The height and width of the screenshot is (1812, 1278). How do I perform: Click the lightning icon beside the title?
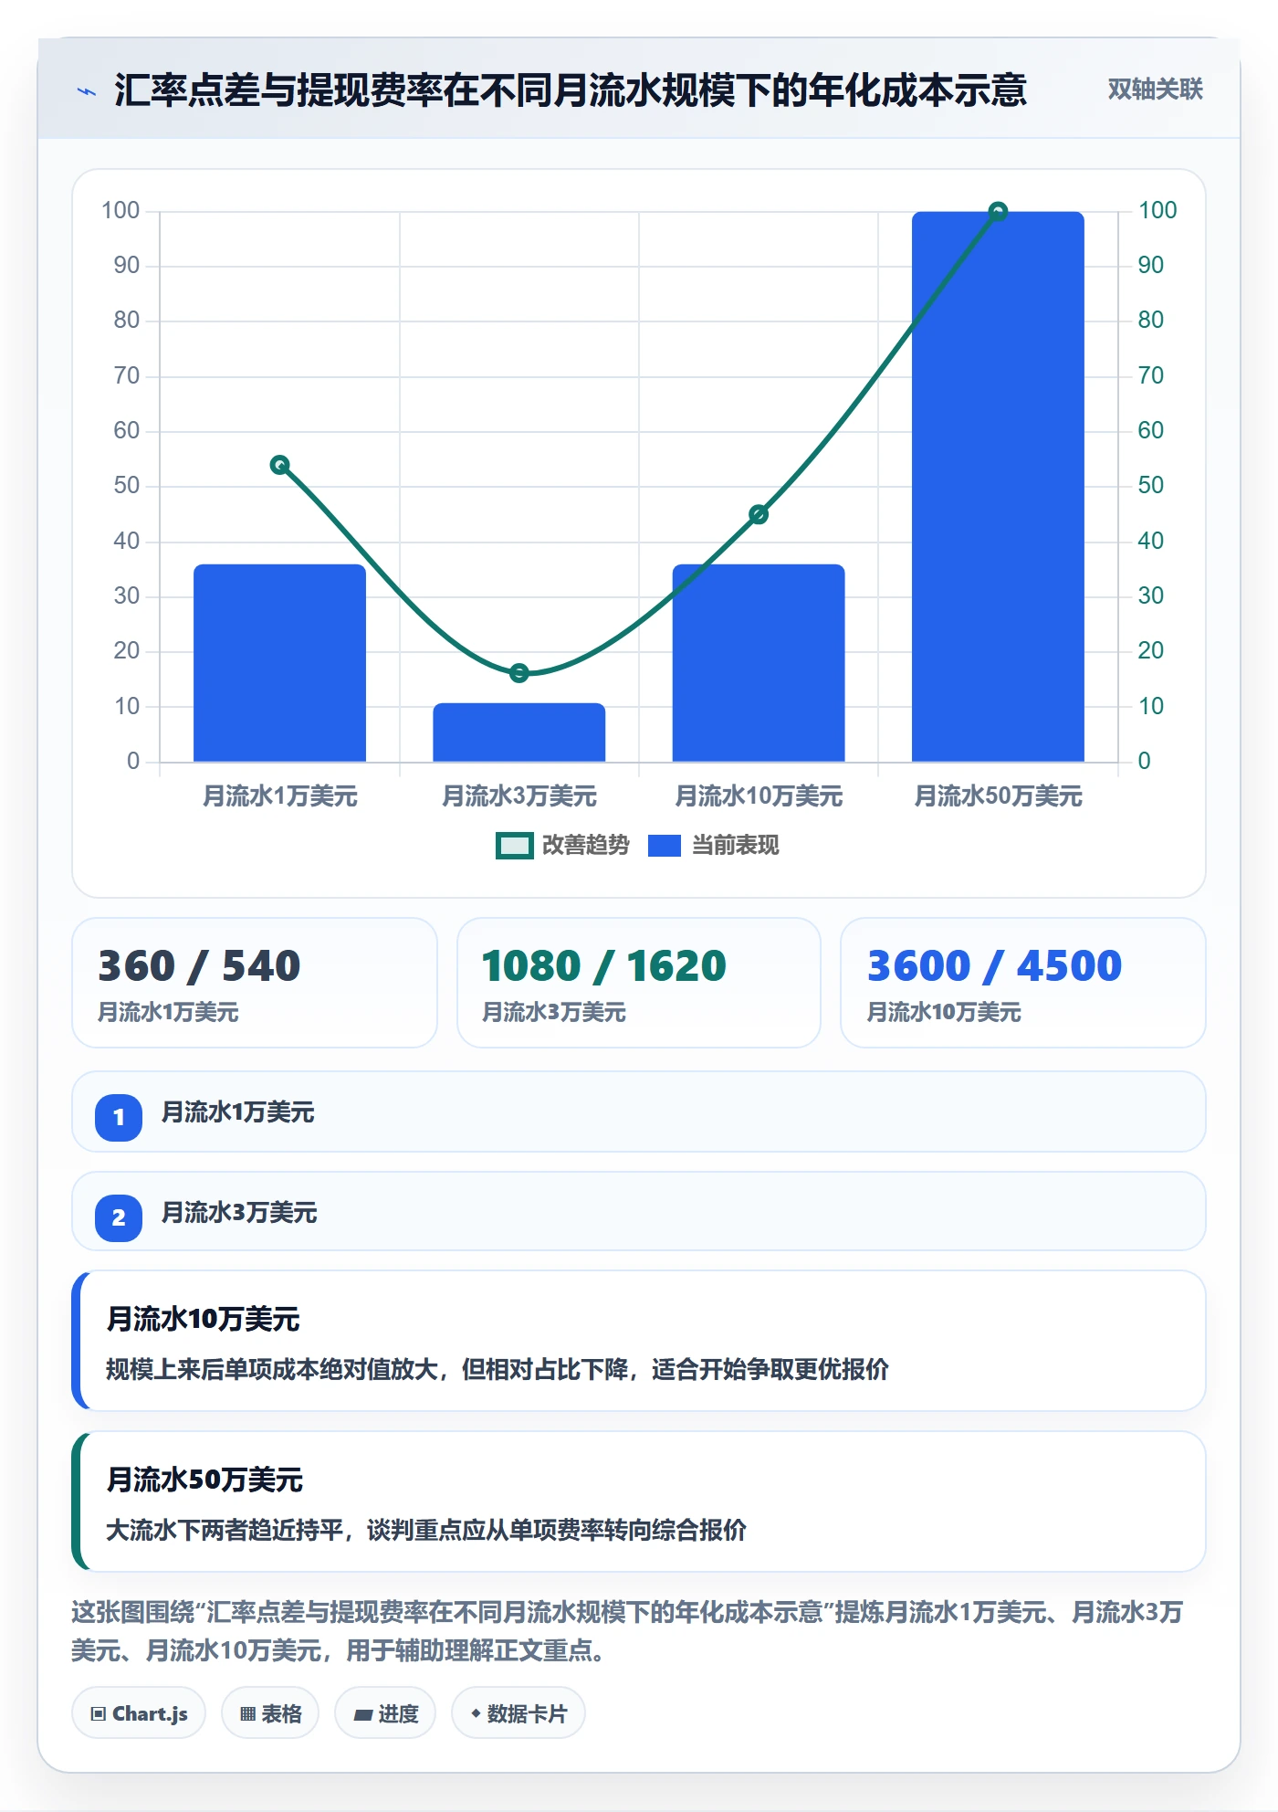coord(87,91)
